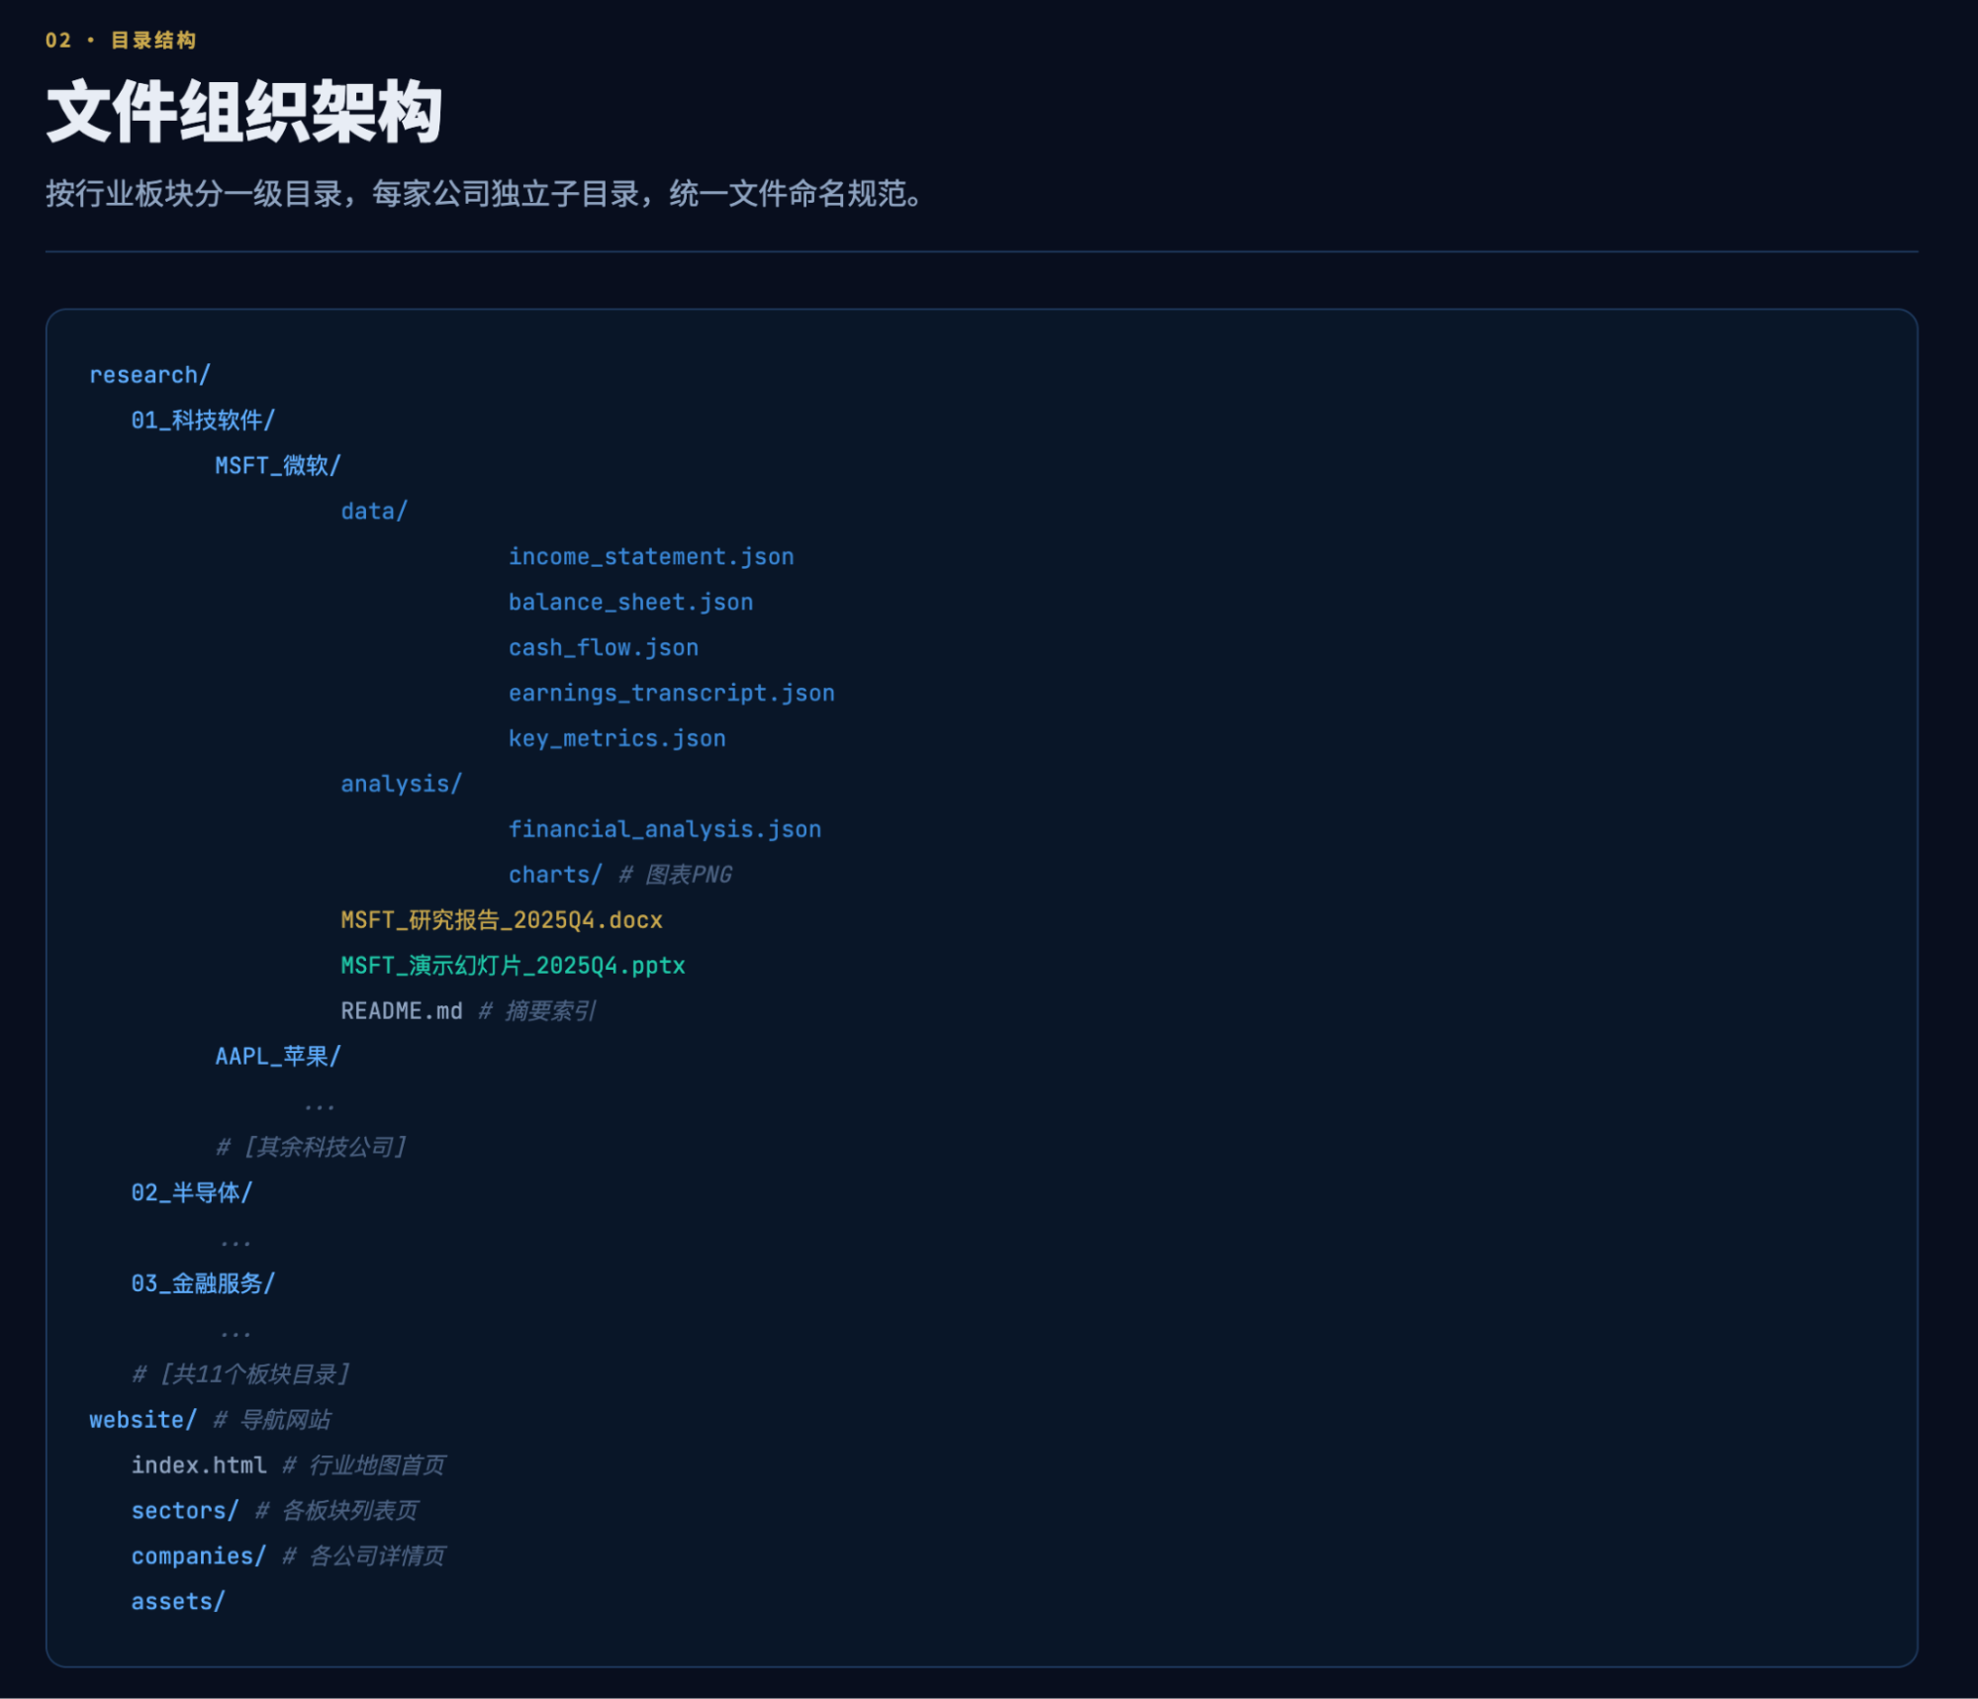Click key_metrics.json entry

point(616,738)
